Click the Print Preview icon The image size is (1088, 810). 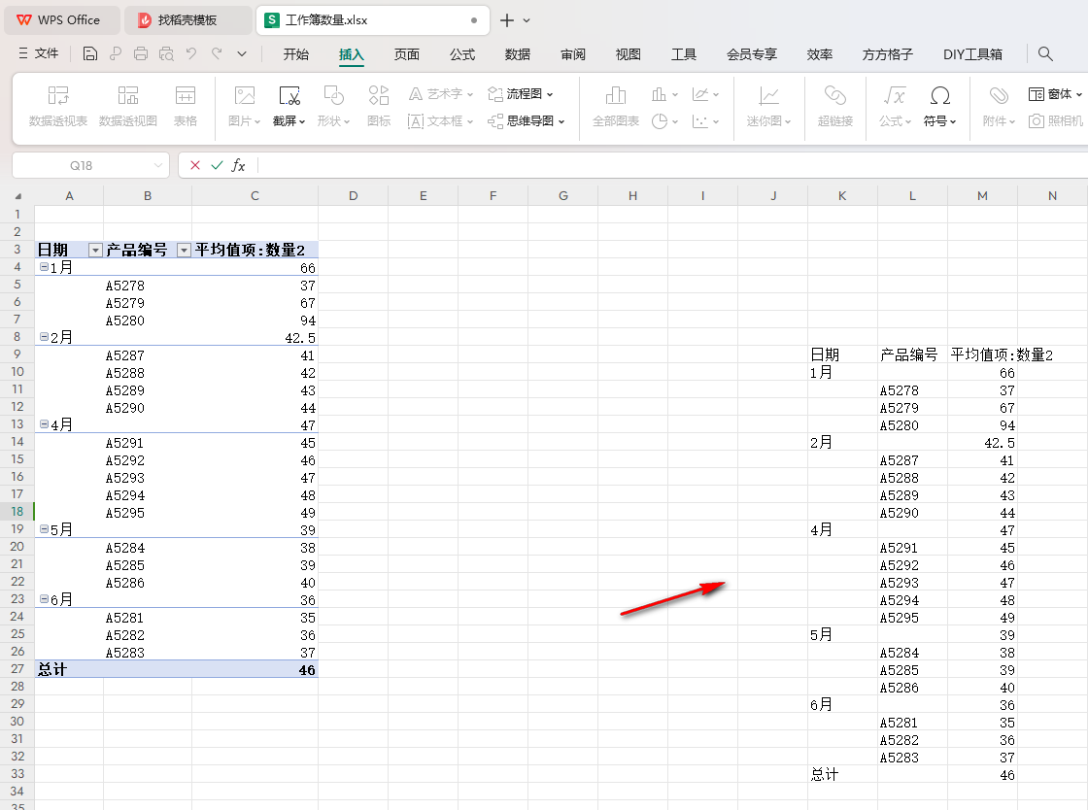166,53
